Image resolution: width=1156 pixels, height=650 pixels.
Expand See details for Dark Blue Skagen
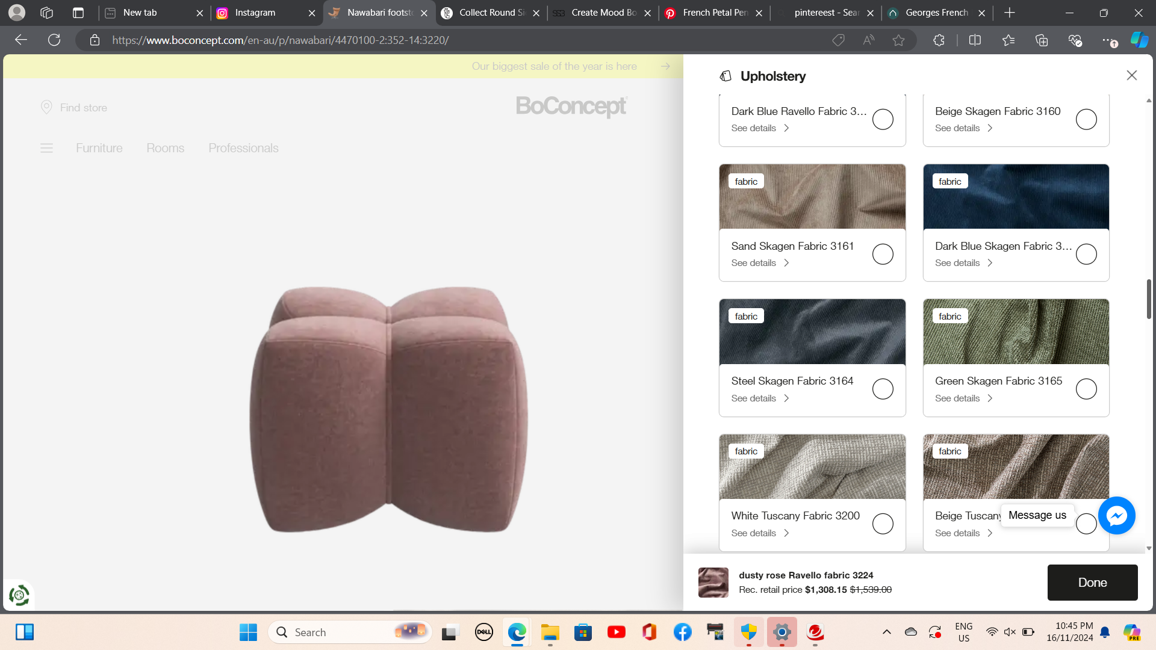click(963, 263)
